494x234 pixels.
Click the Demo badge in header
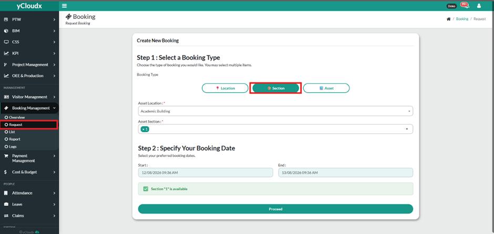point(451,6)
